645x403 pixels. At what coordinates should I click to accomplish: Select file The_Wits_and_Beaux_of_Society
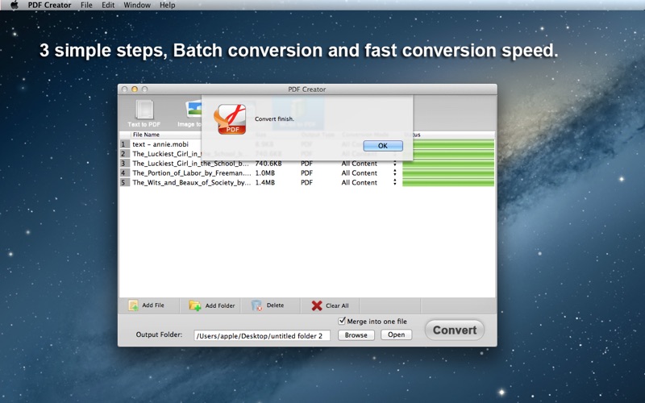point(192,182)
